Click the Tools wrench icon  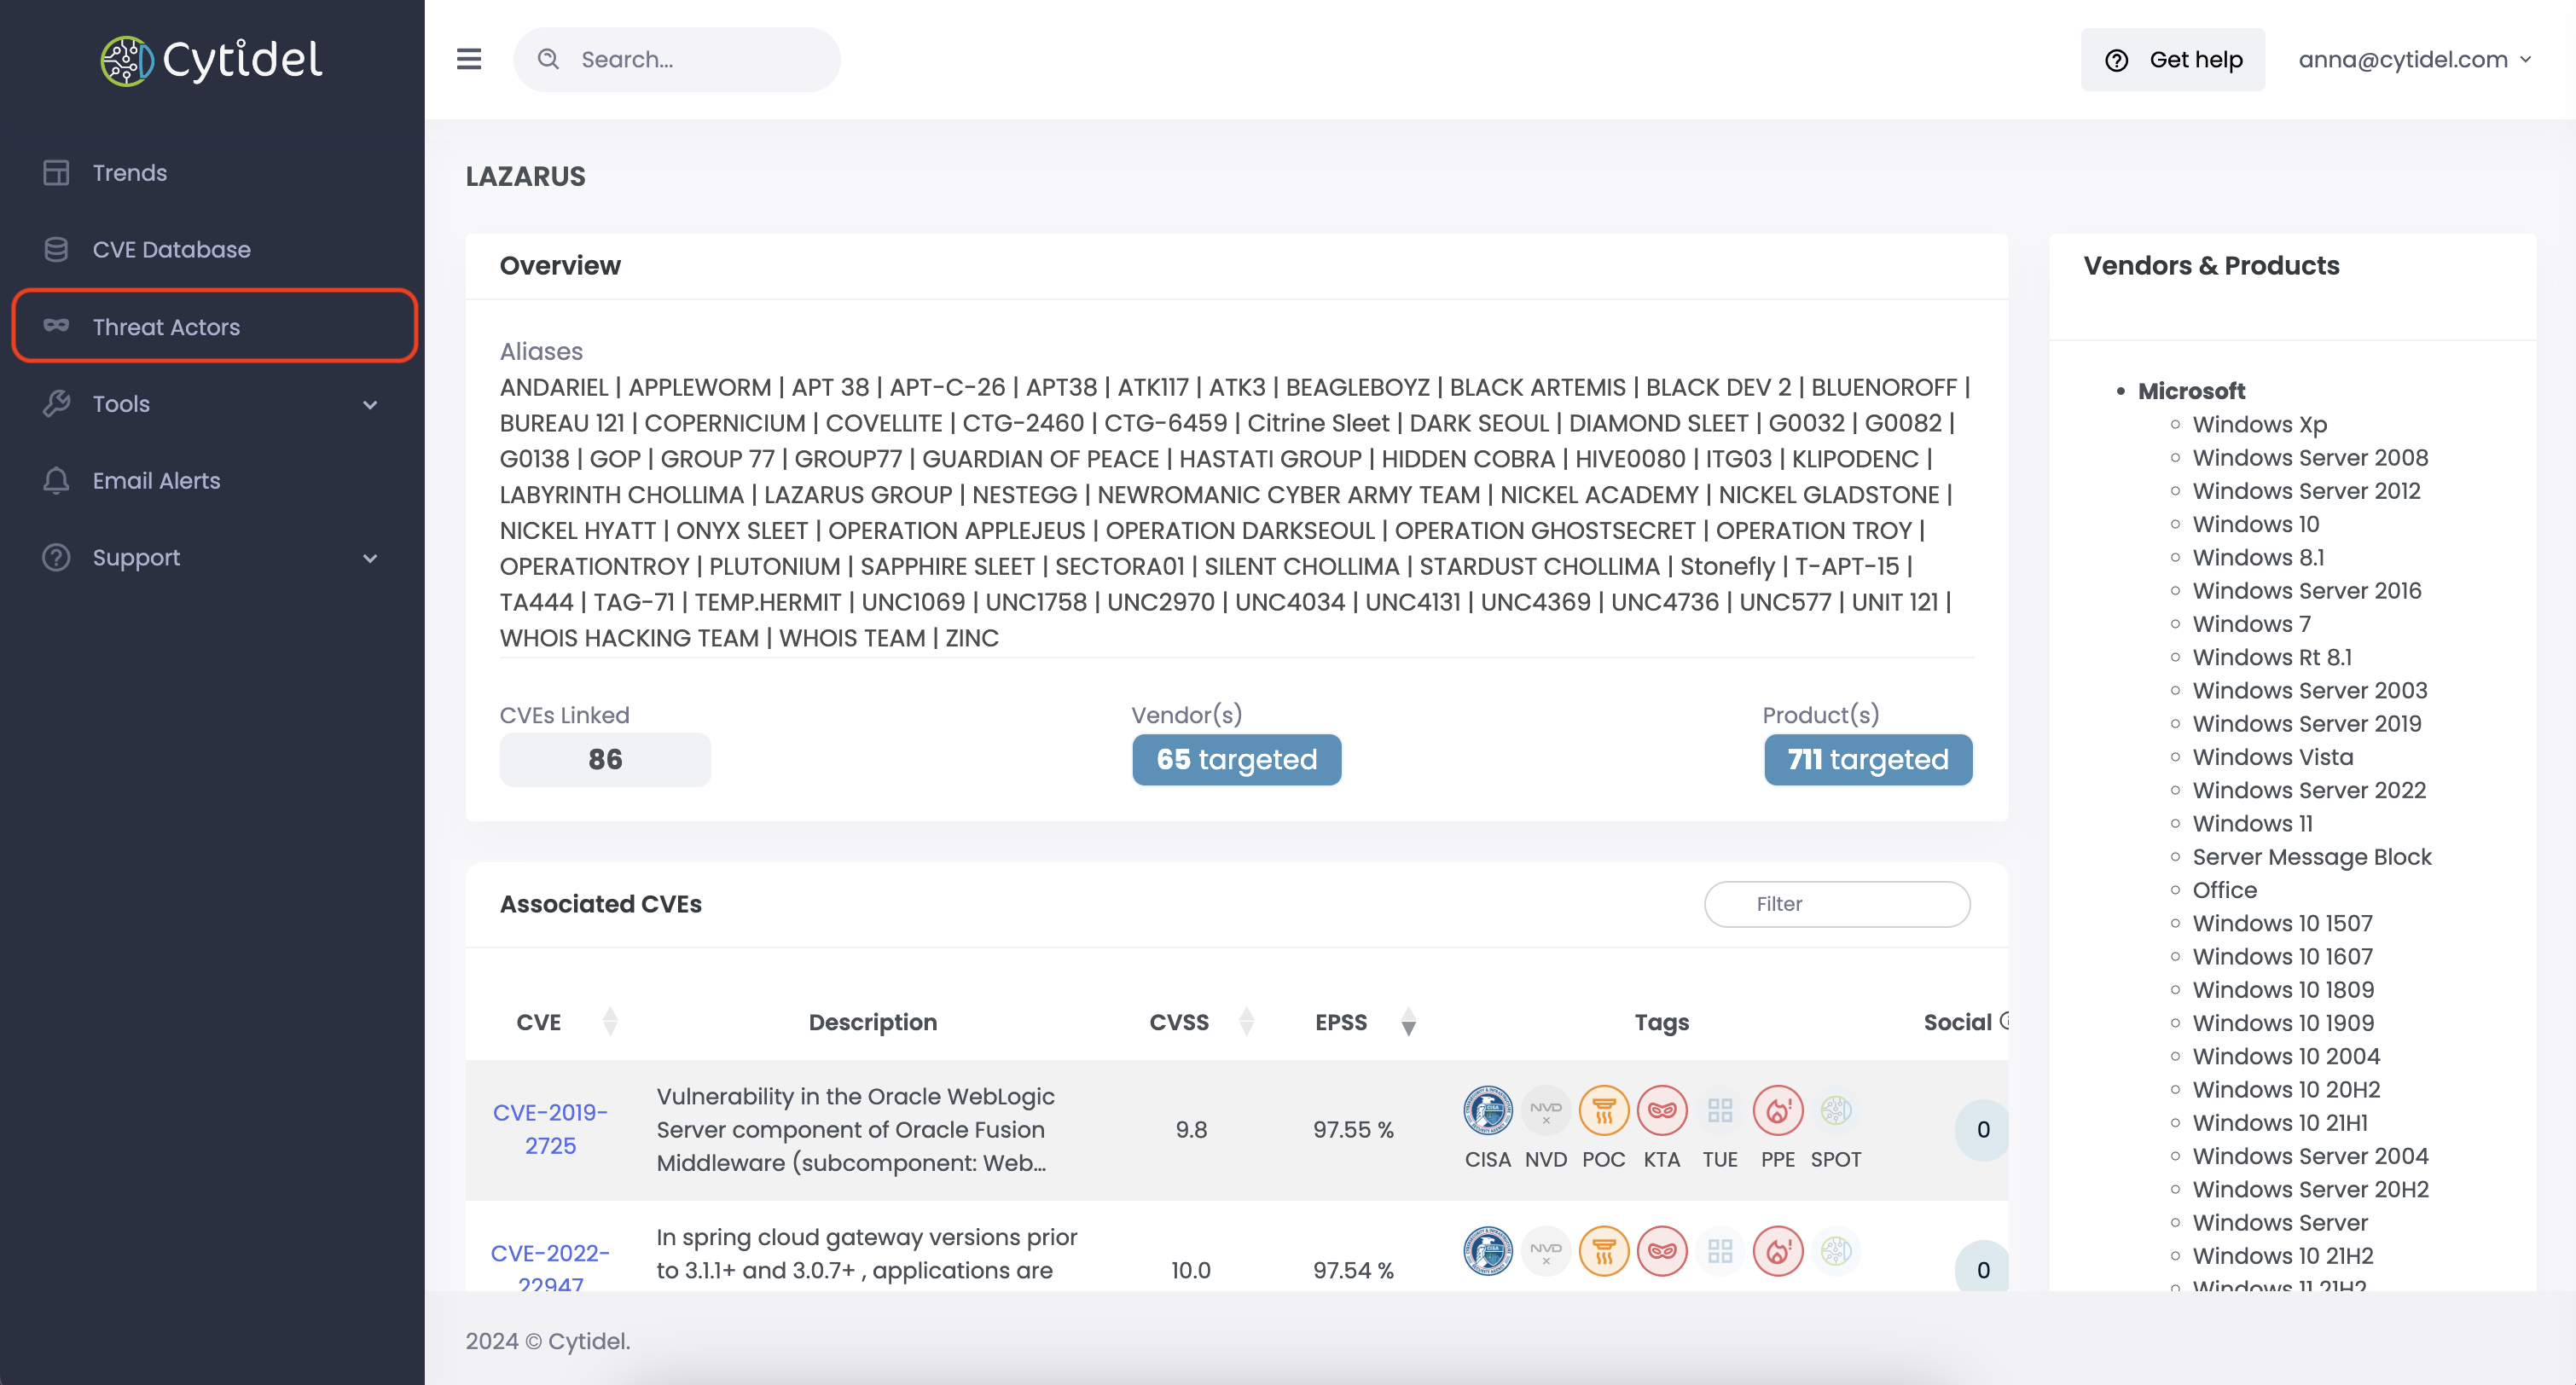point(56,404)
